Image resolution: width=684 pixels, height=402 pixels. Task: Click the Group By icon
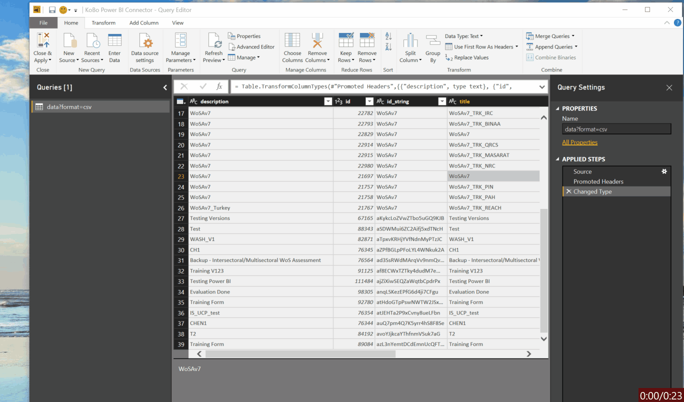pos(433,40)
